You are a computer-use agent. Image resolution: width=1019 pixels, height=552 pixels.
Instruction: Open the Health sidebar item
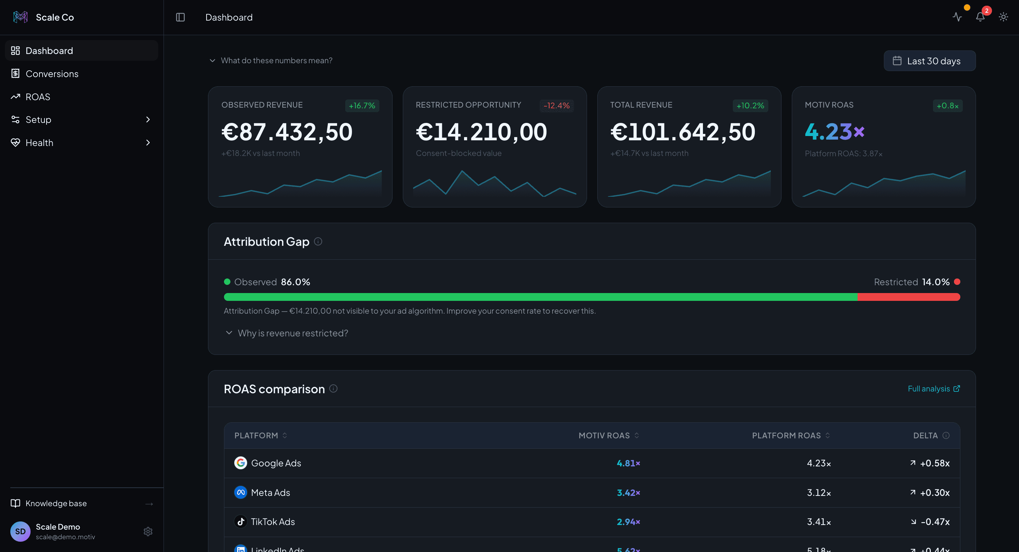[82, 143]
